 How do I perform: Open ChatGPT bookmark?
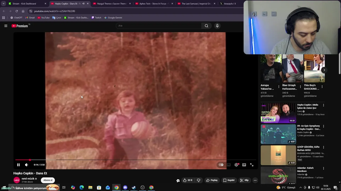tap(16, 18)
